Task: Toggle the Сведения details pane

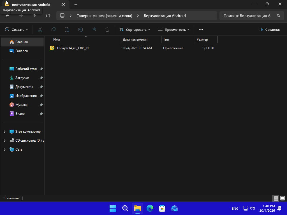Action: [x=269, y=29]
